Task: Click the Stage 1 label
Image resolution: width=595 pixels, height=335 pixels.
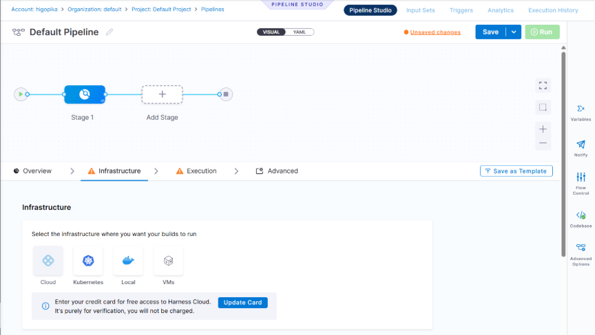Action: pyautogui.click(x=83, y=118)
